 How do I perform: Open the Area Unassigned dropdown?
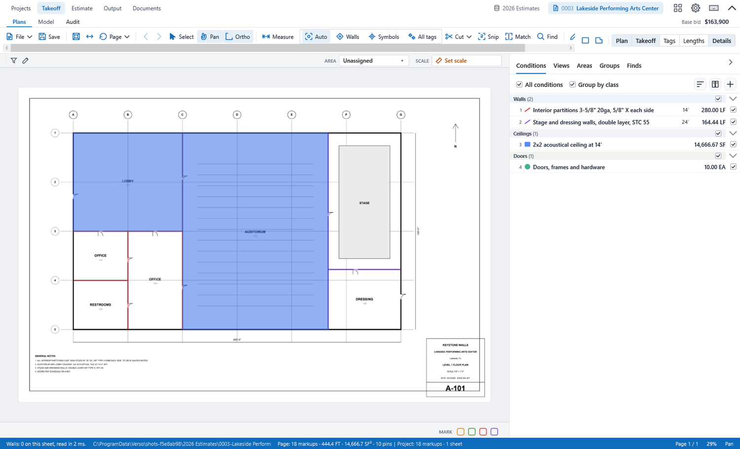[x=373, y=61]
